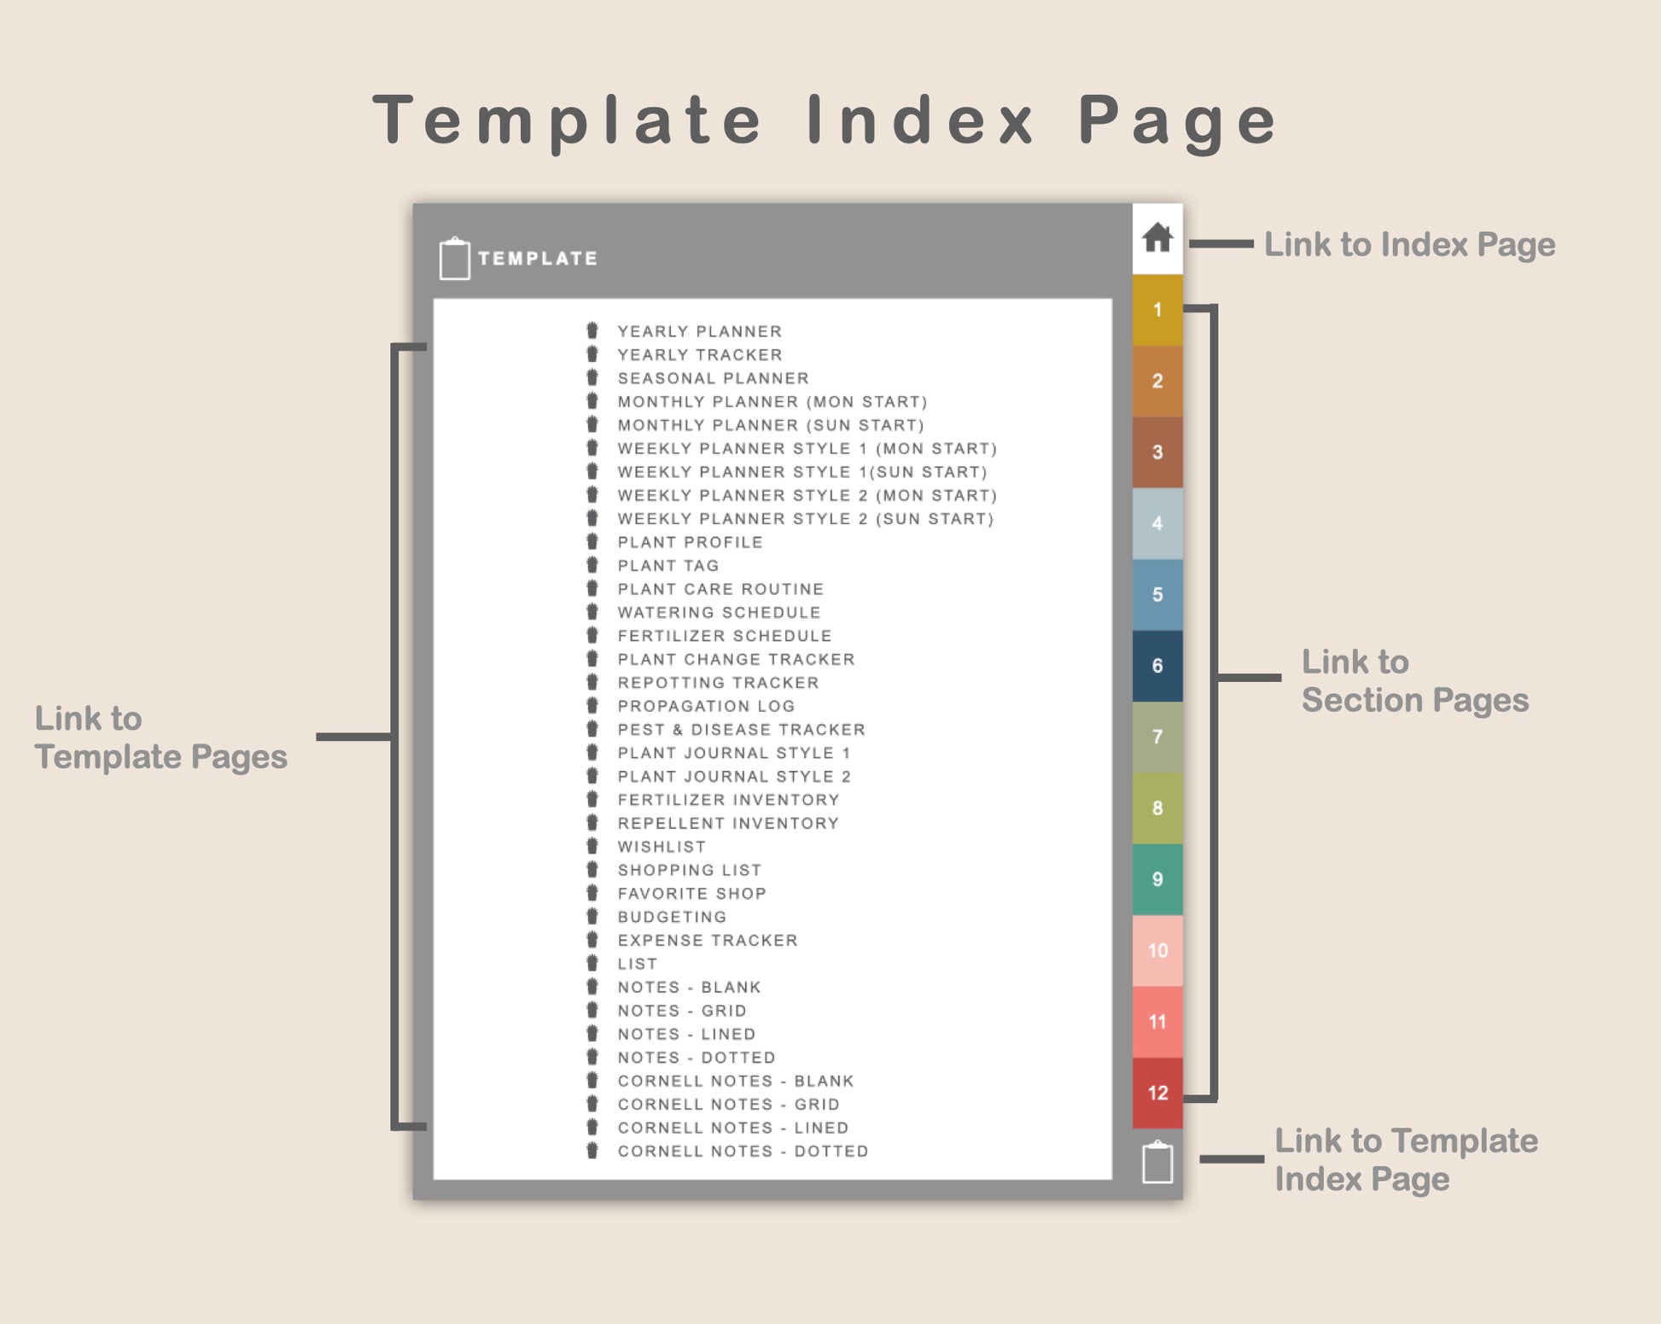
Task: Open the Plant Profile template
Action: [690, 542]
